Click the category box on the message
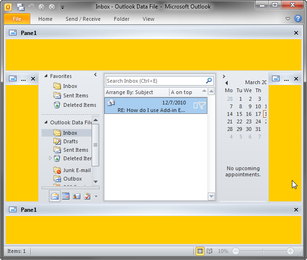The height and width of the screenshot is (260, 307). [x=196, y=105]
